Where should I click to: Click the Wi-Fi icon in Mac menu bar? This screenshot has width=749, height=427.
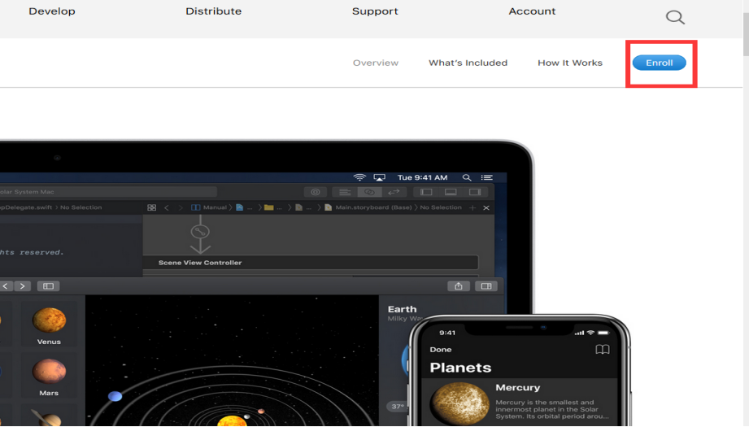pyautogui.click(x=359, y=177)
